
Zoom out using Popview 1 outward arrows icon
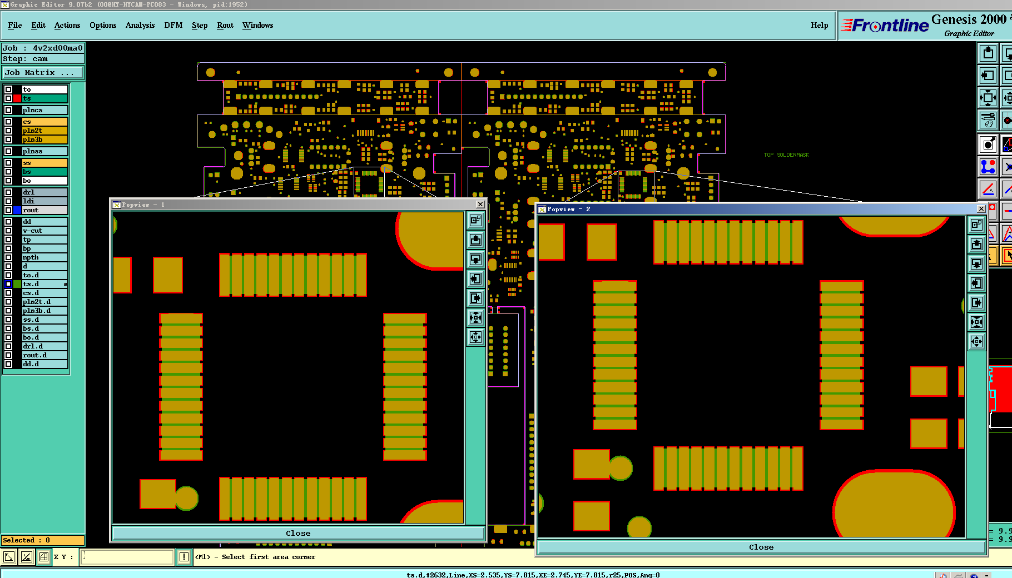pos(475,337)
